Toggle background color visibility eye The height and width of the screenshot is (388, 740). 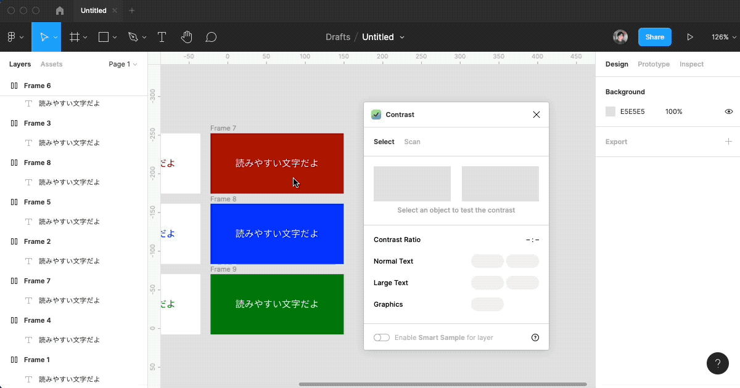(x=728, y=111)
